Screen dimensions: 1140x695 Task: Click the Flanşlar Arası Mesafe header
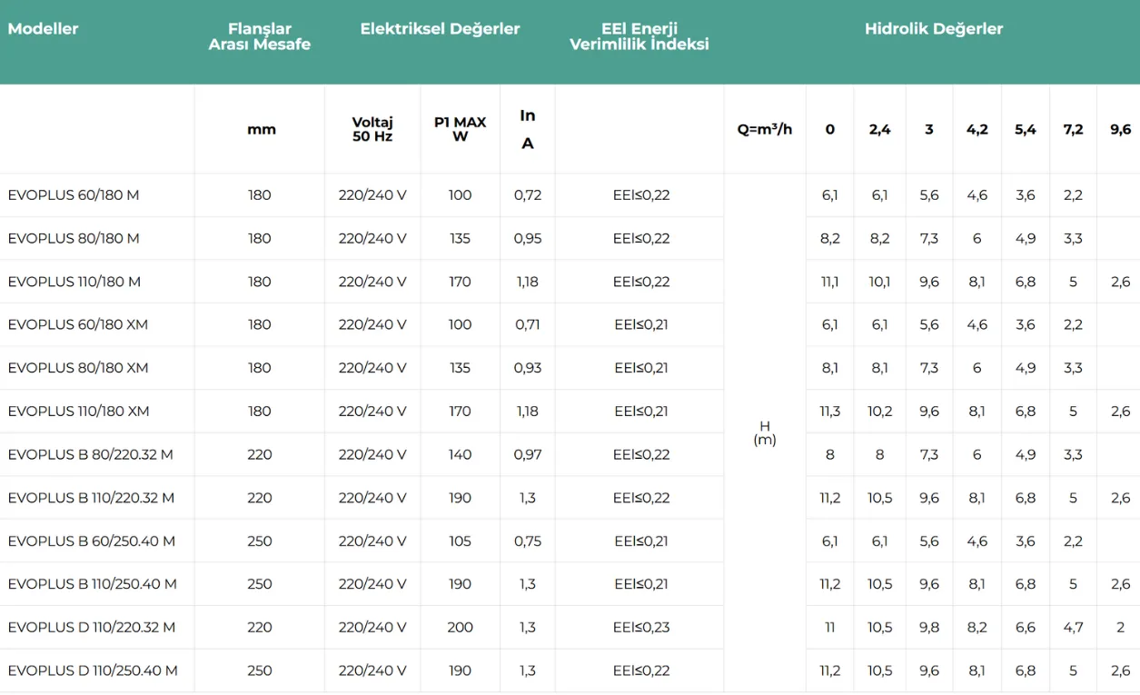click(x=260, y=37)
